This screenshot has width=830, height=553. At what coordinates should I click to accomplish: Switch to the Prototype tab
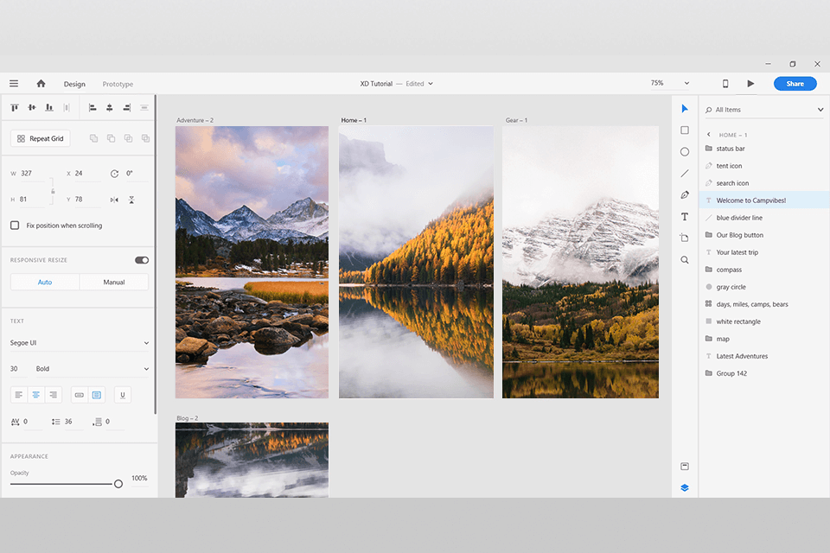[x=118, y=84]
